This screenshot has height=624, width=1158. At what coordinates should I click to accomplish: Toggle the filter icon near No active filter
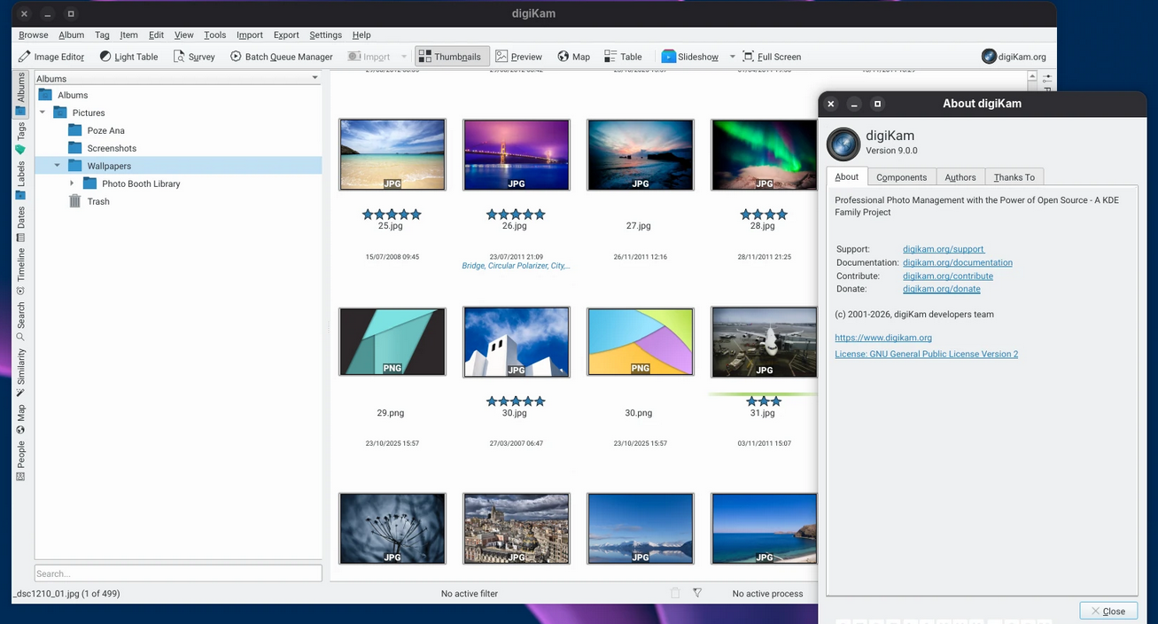pyautogui.click(x=697, y=593)
